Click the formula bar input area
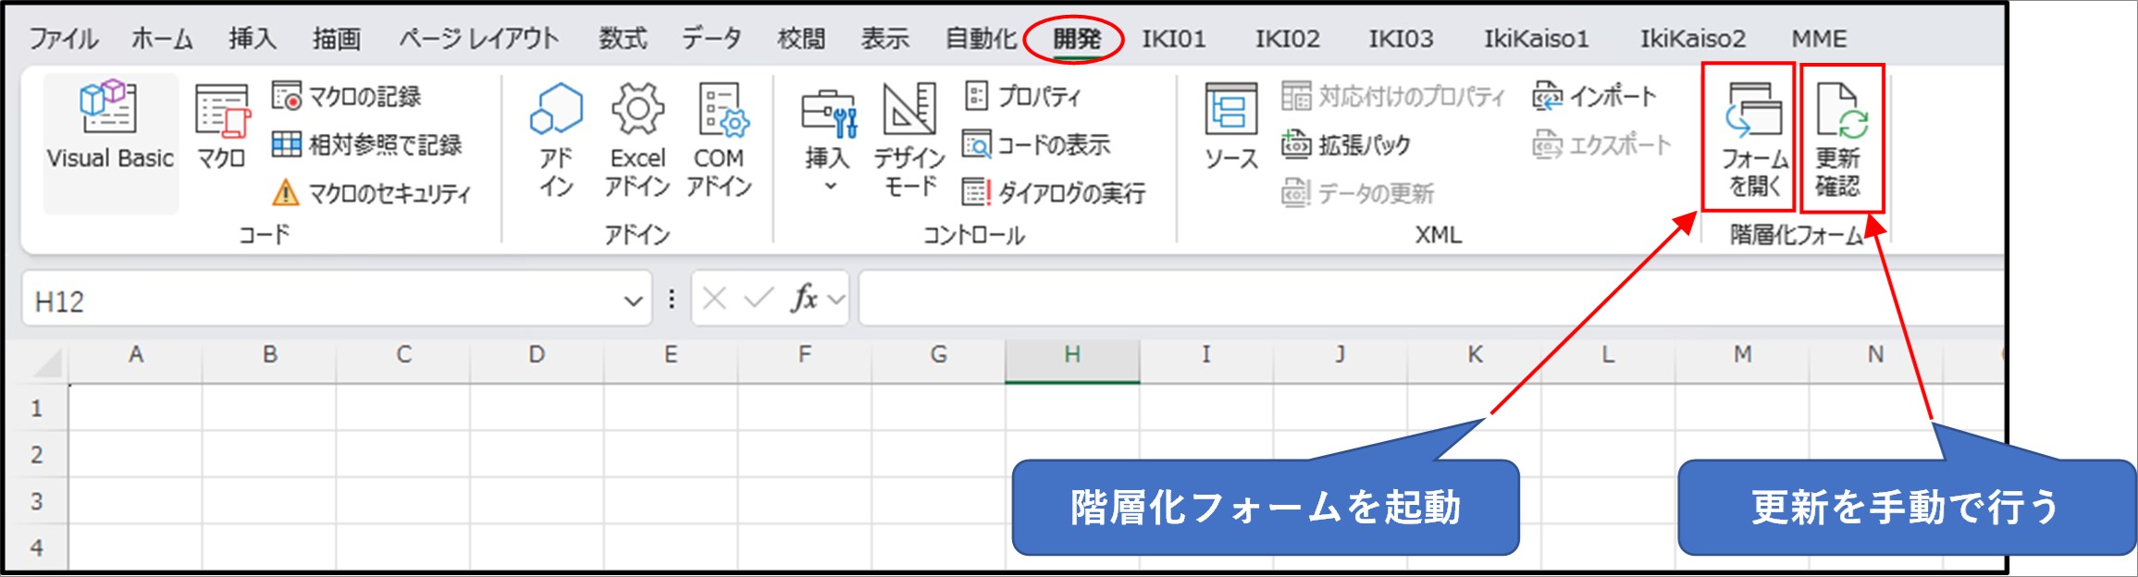Screen dimensions: 2138x577 tap(1432, 299)
